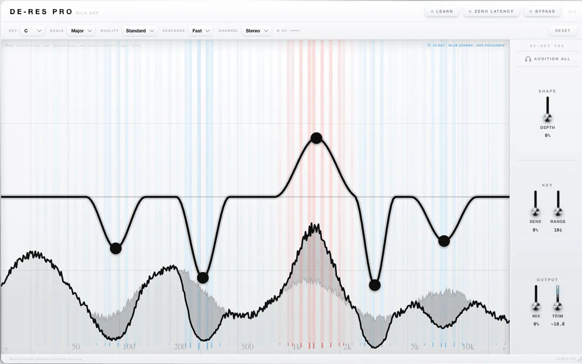Open the Key dropdown showing C

[32, 30]
